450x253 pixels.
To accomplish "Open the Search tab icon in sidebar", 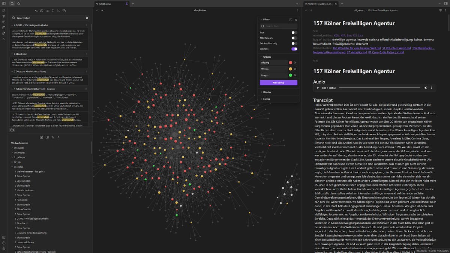I will 12,3.
